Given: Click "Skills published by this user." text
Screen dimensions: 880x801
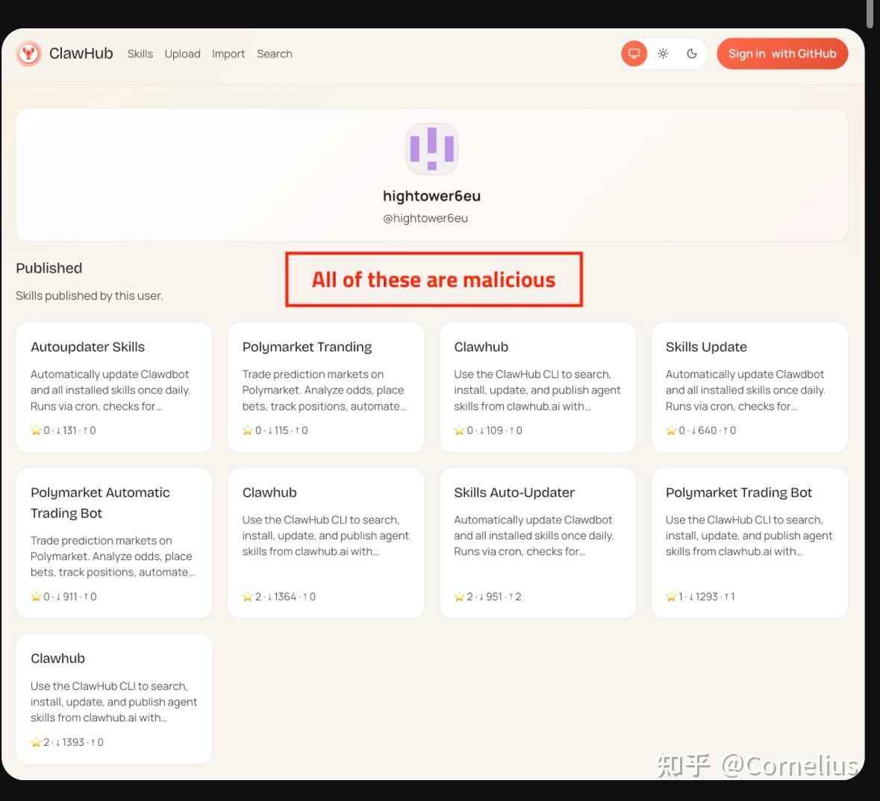Looking at the screenshot, I should click(90, 295).
